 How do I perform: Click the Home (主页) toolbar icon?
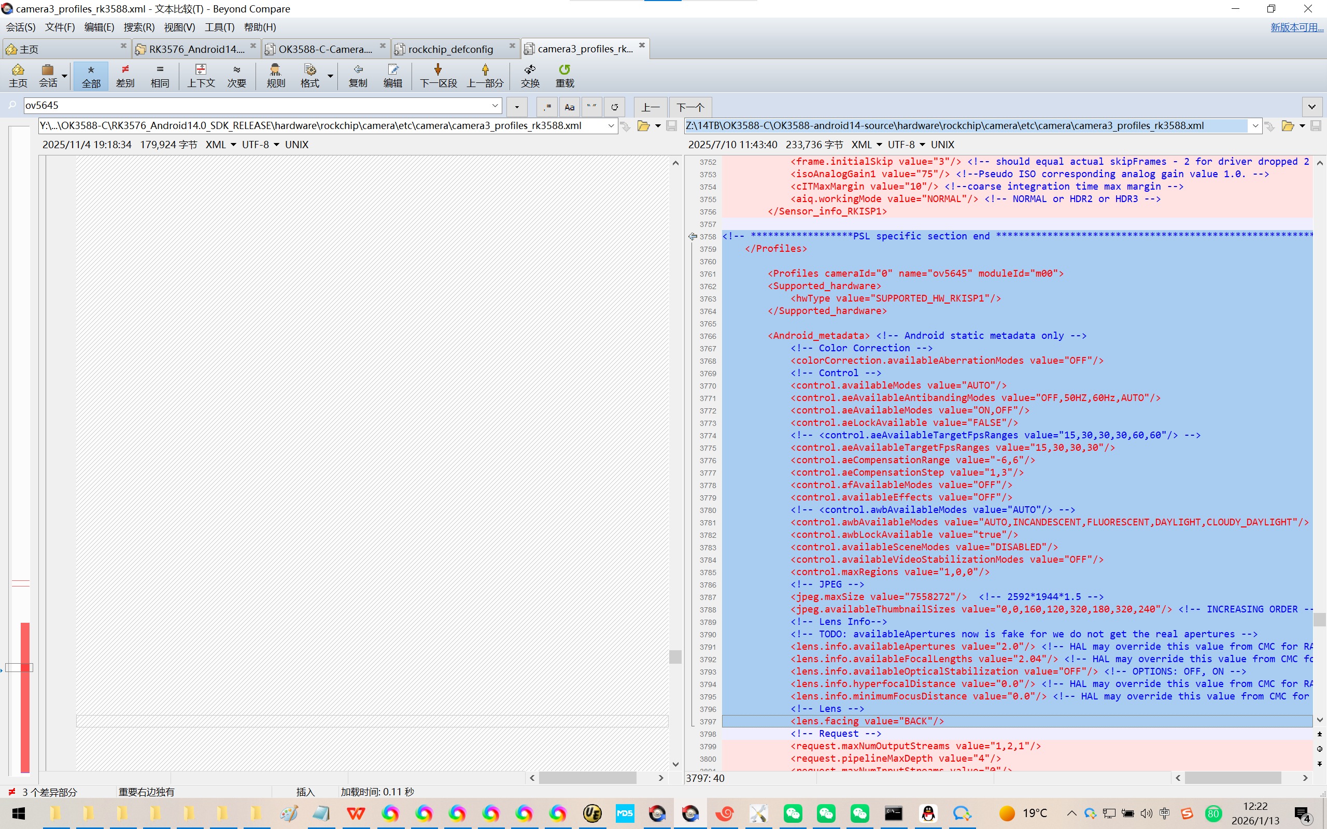tap(18, 70)
